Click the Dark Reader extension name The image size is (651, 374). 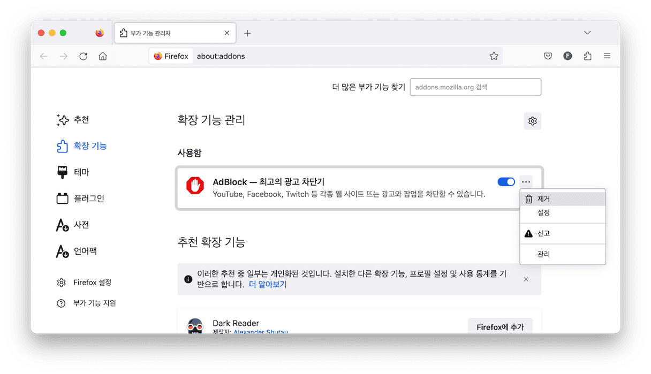click(236, 323)
